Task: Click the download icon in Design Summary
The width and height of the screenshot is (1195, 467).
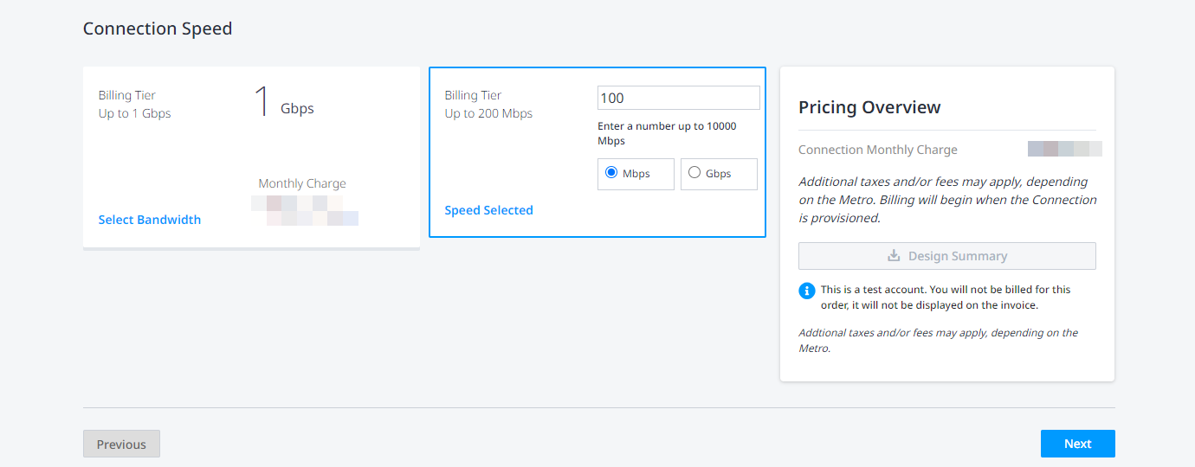Action: (x=894, y=256)
